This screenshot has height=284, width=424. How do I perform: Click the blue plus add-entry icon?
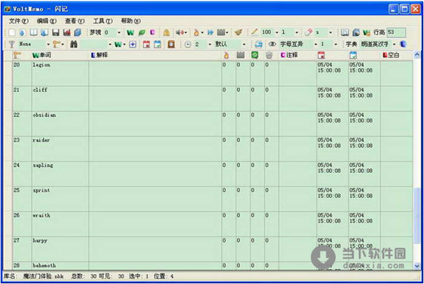click(x=132, y=45)
